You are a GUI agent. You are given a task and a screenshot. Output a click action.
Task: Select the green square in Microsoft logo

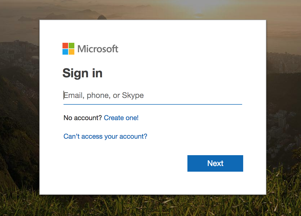coord(72,45)
